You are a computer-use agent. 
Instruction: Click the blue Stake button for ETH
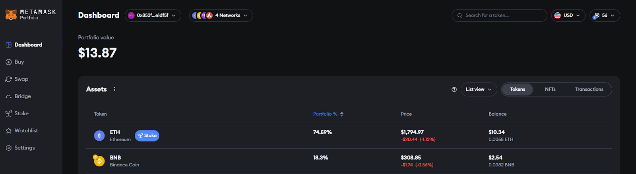147,136
